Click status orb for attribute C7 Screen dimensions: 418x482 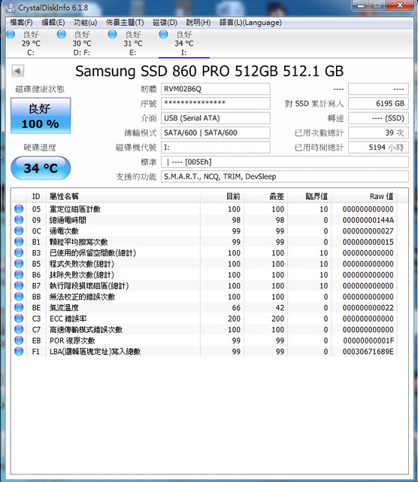(x=19, y=329)
